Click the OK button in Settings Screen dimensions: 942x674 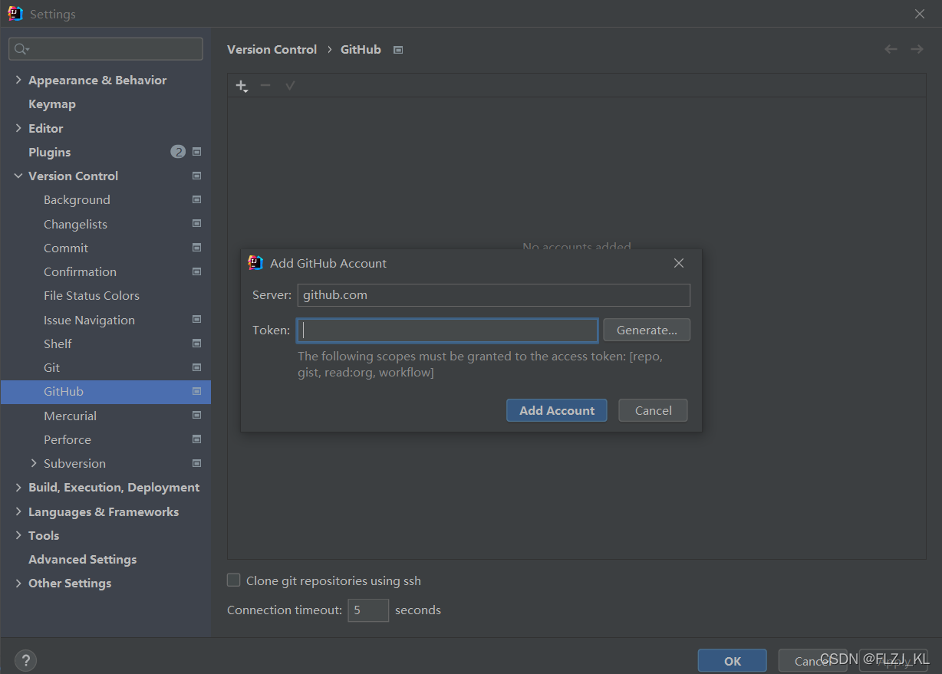(732, 660)
